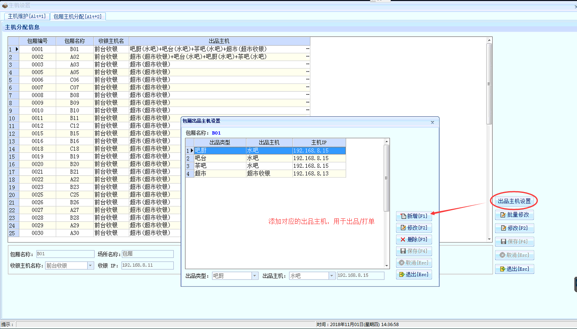Click the main window's 取消[Esc] button

tap(514, 255)
